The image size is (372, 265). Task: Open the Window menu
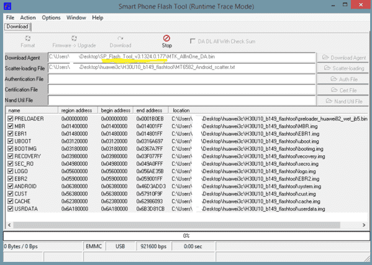76,18
